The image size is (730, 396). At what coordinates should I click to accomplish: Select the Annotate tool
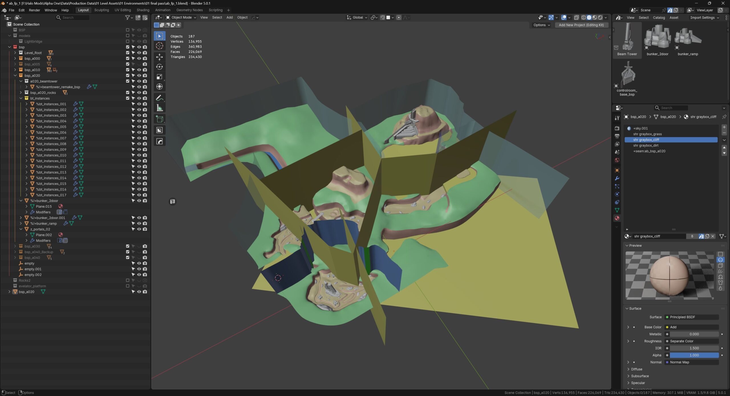click(159, 98)
